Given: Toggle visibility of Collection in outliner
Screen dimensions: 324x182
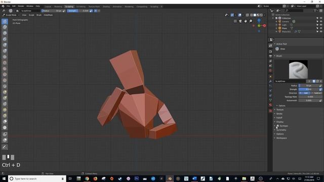Looking at the screenshot, I should tap(321, 18).
